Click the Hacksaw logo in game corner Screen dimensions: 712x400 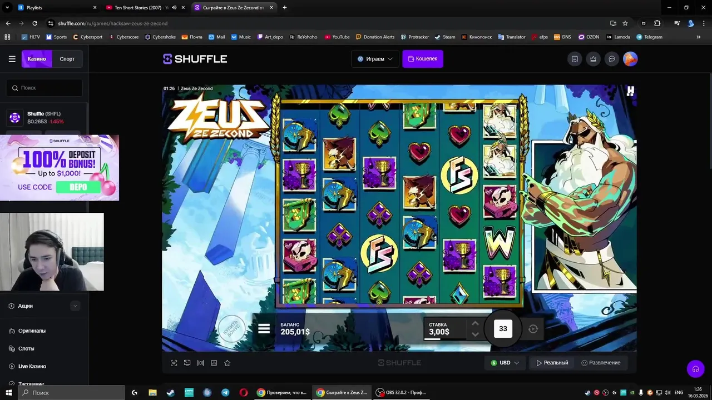tap(630, 91)
